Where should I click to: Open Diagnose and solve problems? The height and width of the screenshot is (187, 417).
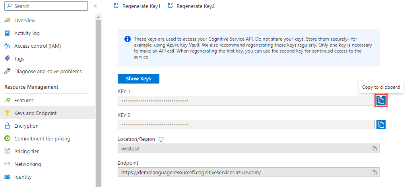[x=48, y=71]
